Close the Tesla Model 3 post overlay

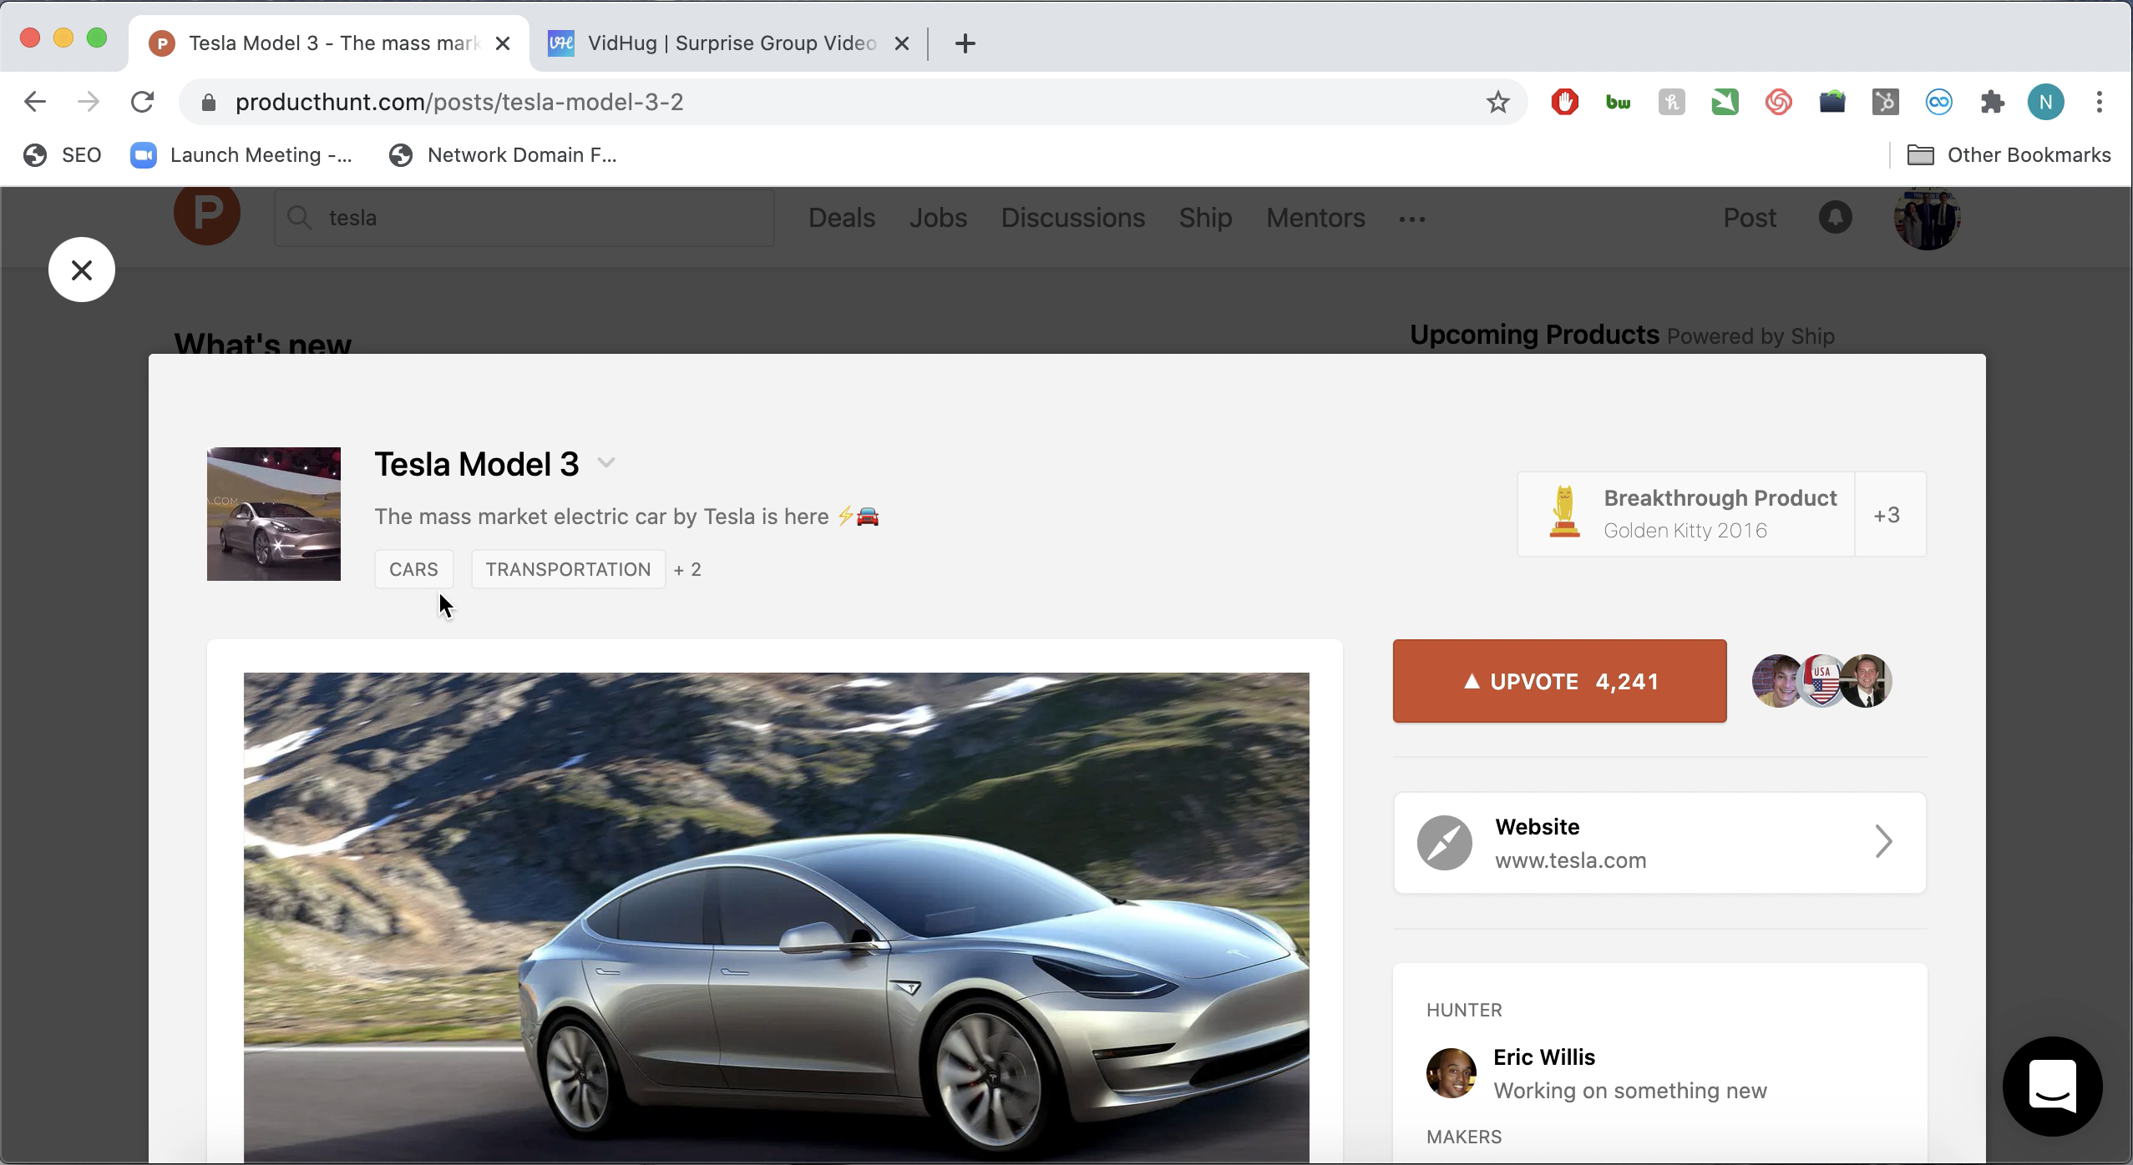(x=81, y=270)
